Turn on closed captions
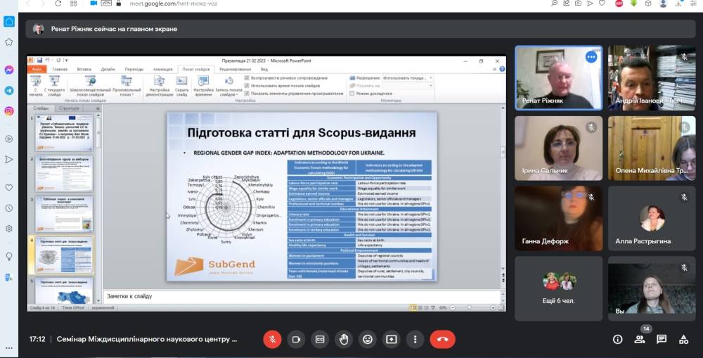Viewport: 703px width, 358px height. (320, 339)
